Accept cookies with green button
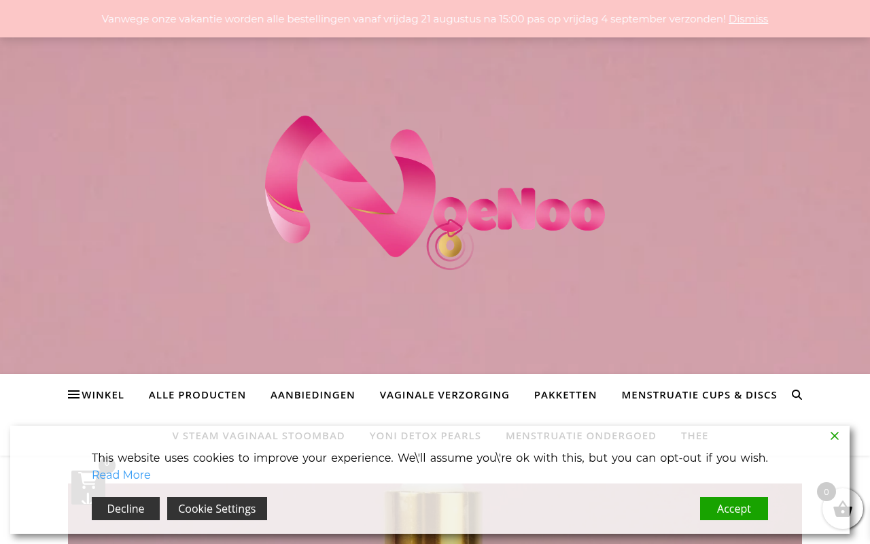 click(734, 509)
